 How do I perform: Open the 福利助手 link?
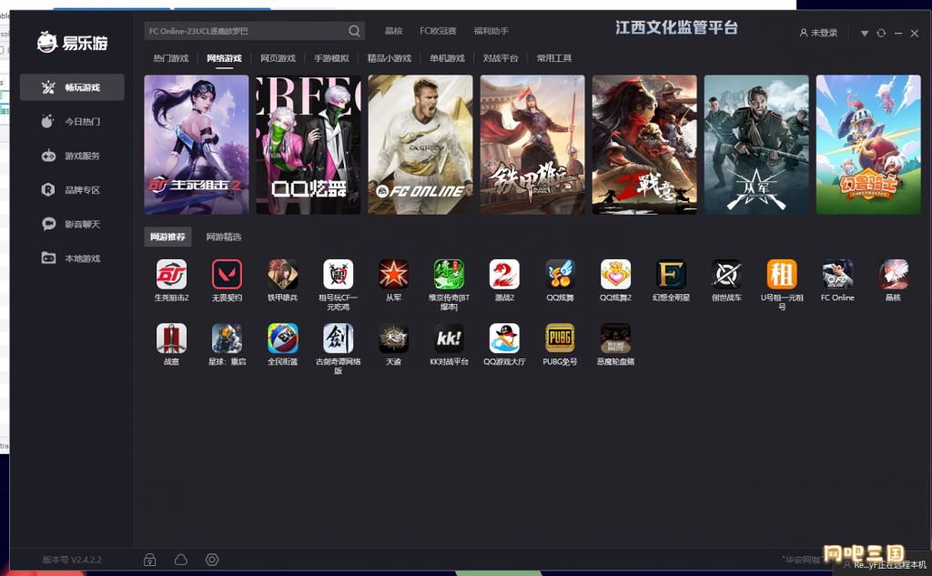coord(491,31)
